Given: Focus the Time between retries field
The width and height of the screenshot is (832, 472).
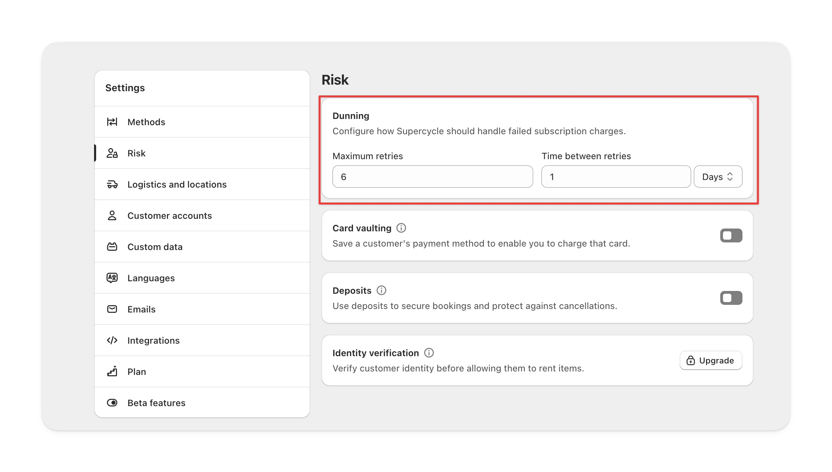Looking at the screenshot, I should click(616, 177).
